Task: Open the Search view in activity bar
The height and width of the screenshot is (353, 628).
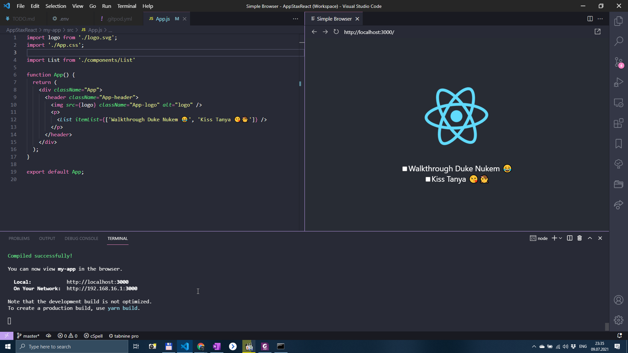Action: click(618, 41)
